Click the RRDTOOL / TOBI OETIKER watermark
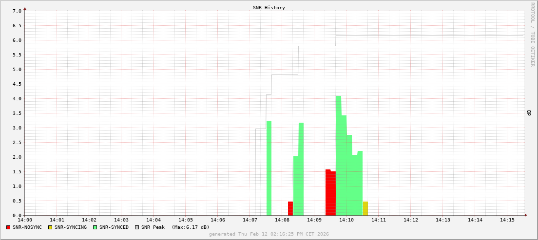The height and width of the screenshot is (240, 538). coord(532,34)
